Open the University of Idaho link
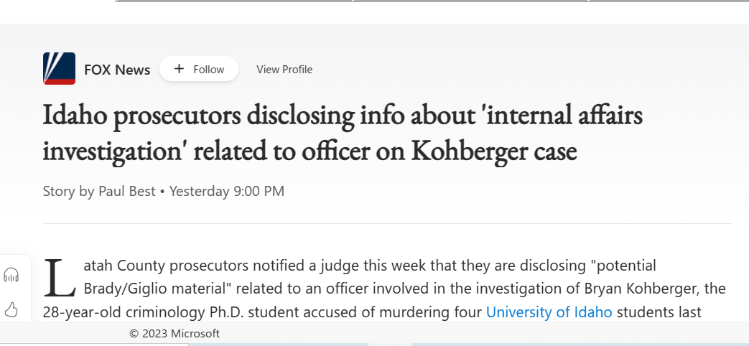 549,312
